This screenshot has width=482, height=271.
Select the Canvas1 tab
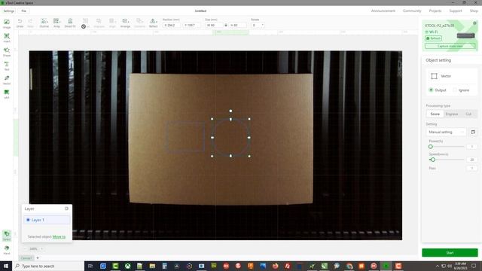(26, 258)
